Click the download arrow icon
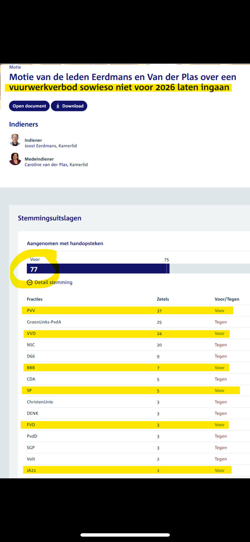The image size is (250, 542). pos(58,106)
